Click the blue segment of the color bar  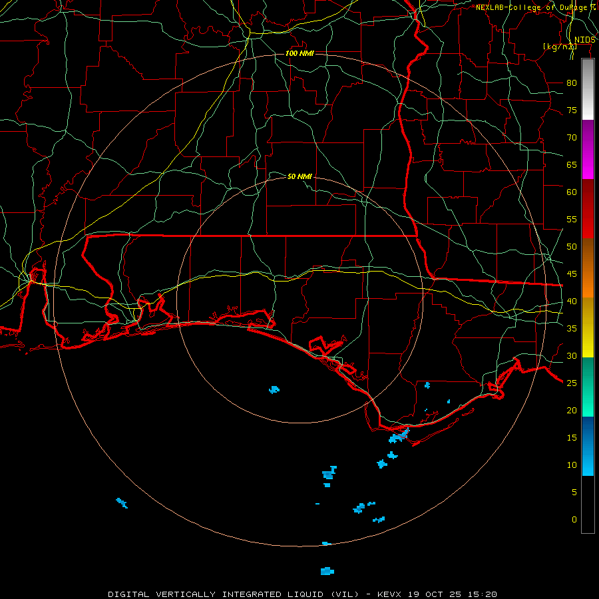(588, 446)
